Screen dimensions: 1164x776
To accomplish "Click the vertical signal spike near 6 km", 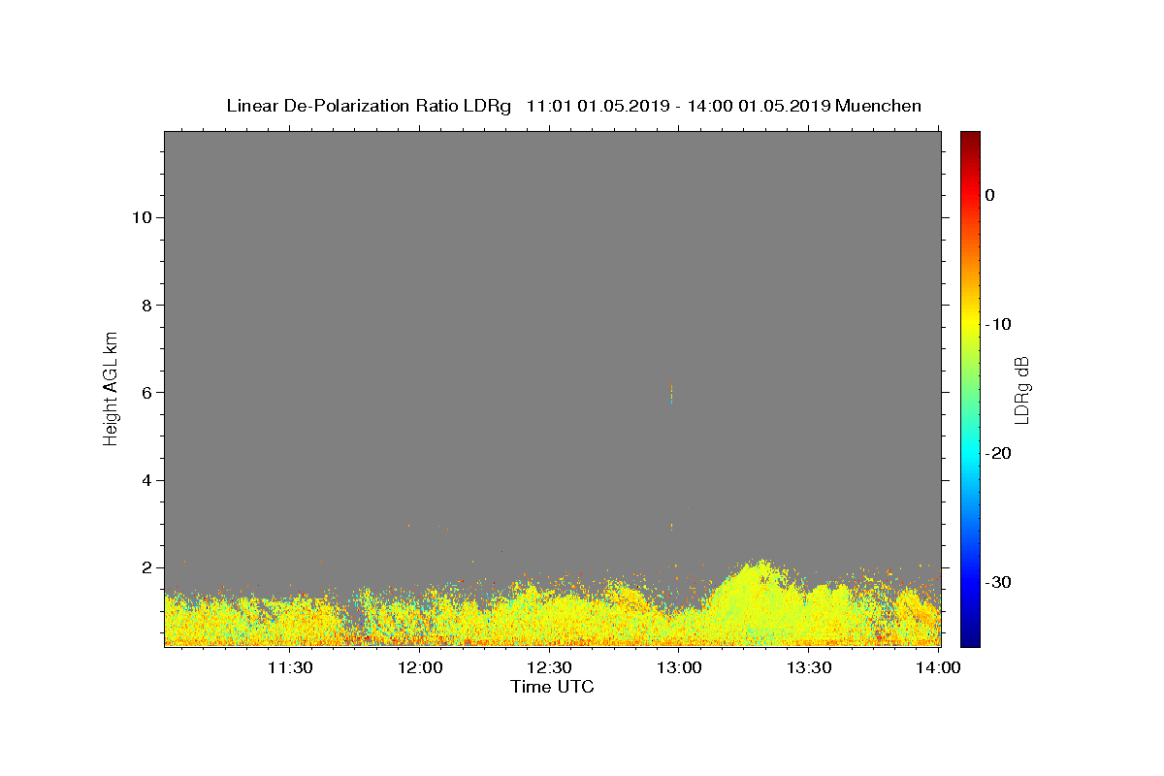I will [x=671, y=391].
